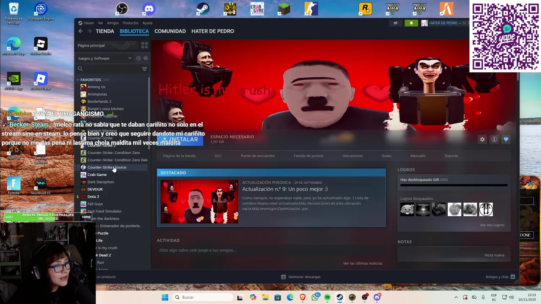This screenshot has height=304, width=541.
Task: Open Papelera de reciclaje desktop icon
Action: (x=14, y=13)
